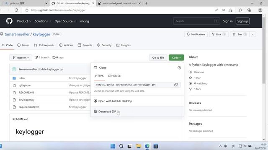Open browser favorites star icon

(240, 10)
